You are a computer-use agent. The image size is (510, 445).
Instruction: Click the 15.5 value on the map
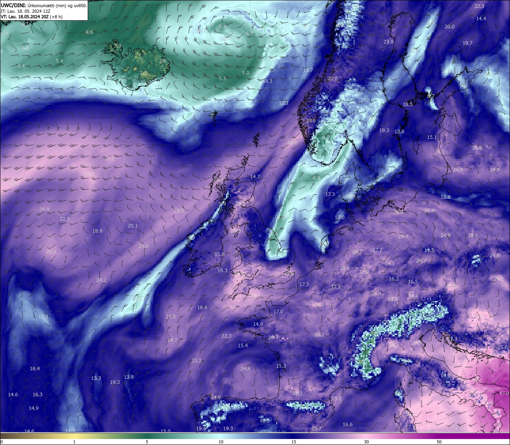[x=413, y=281]
